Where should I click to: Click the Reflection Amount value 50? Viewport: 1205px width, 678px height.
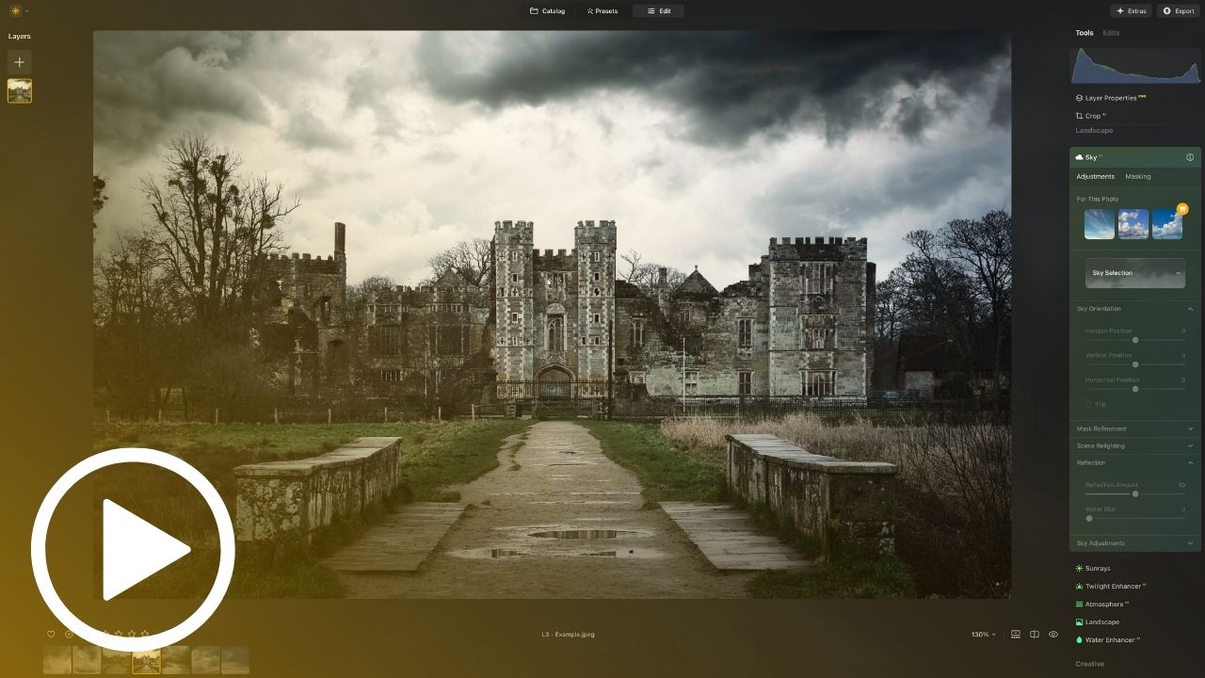1181,485
